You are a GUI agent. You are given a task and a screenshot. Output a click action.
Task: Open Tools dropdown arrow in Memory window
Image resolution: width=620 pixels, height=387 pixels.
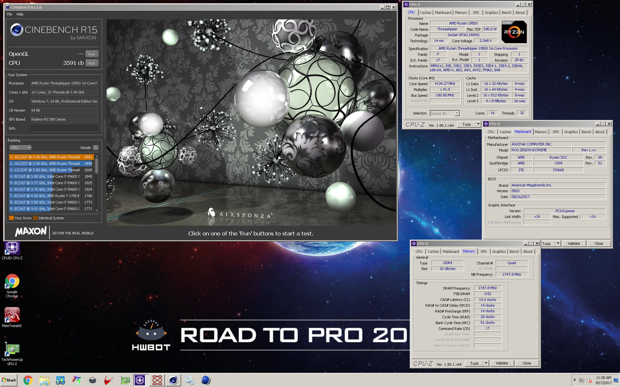486,363
